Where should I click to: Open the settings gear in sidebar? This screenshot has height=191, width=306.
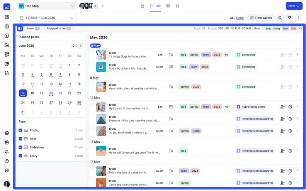[x=7, y=170]
